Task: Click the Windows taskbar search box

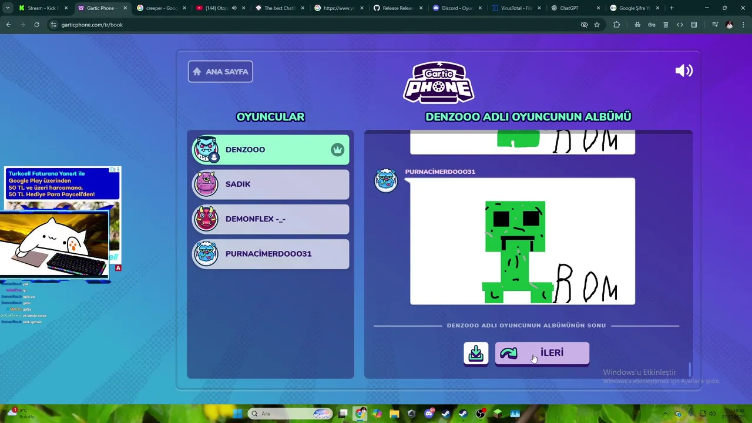Action: pos(290,414)
